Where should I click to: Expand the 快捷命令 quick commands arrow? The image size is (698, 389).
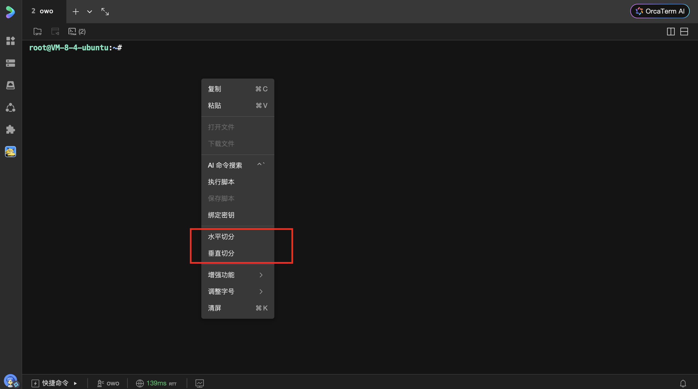75,383
